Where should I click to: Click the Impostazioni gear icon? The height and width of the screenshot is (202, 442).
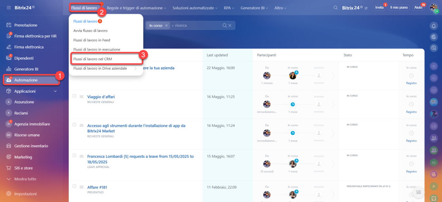pyautogui.click(x=9, y=194)
